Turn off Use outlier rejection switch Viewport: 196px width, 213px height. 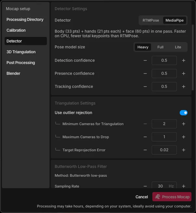click(184, 113)
